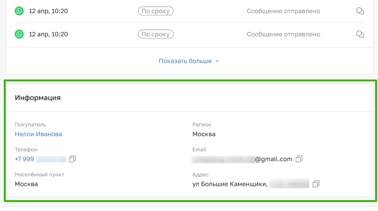Click the @gmail.com email value

pyautogui.click(x=242, y=159)
